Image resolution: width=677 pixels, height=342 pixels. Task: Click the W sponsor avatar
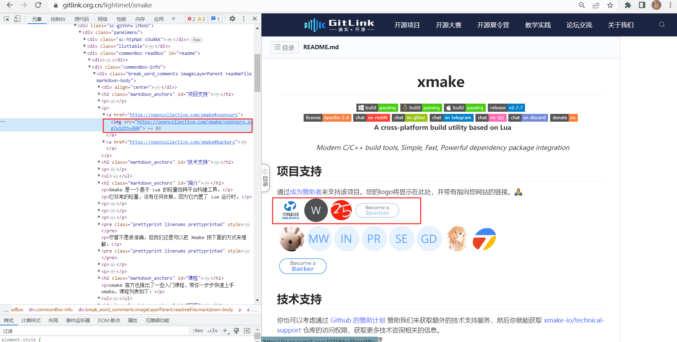(x=316, y=210)
